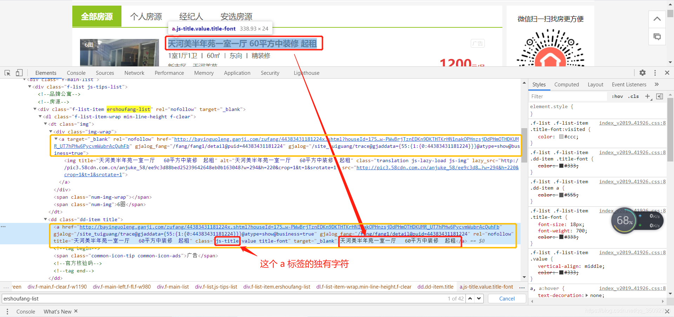
Task: Open the Application tab
Action: (237, 73)
